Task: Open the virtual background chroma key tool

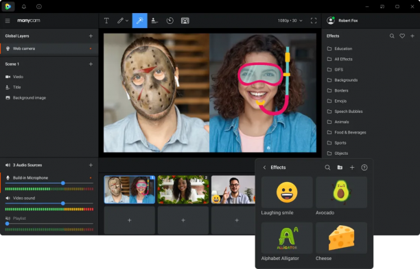Action: (x=185, y=21)
